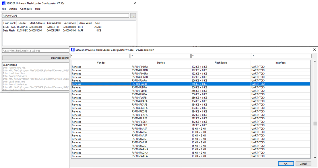Select highlighted device R5F104PJAFB

(x=191, y=84)
